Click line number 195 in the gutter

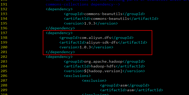(x=4, y=23)
